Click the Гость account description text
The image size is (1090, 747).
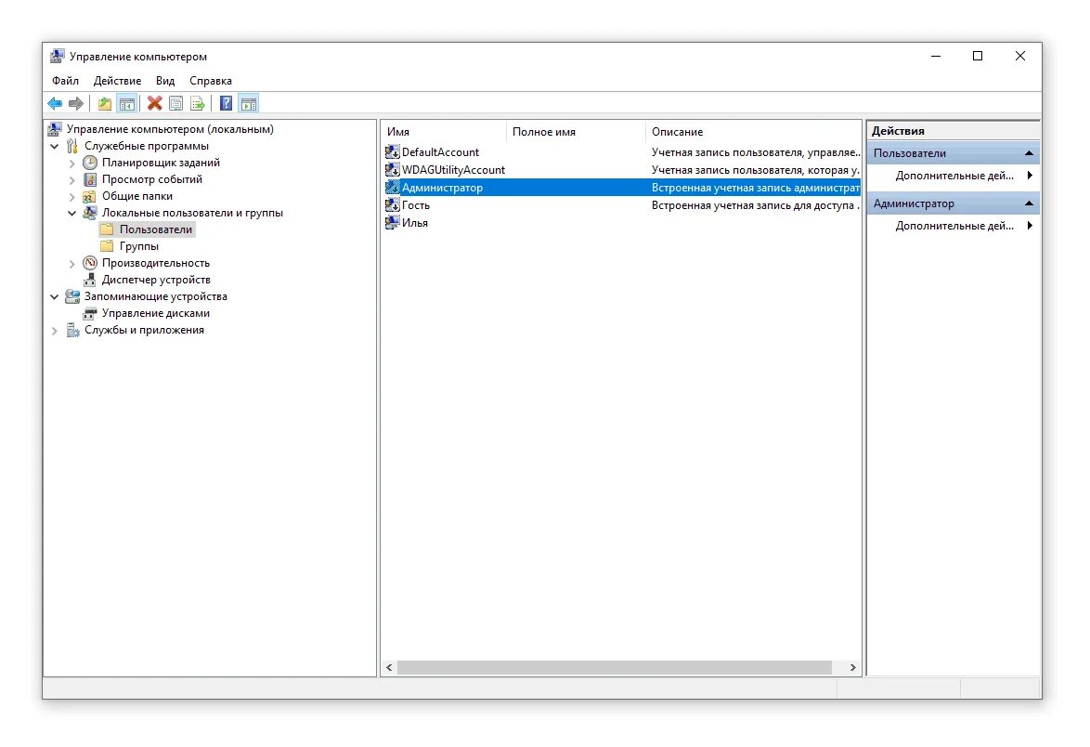(x=756, y=205)
